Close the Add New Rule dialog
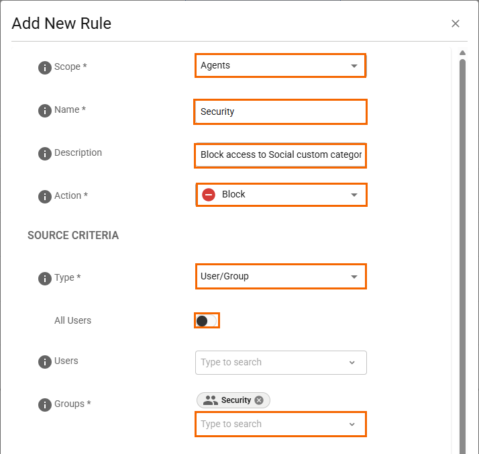 [x=456, y=24]
